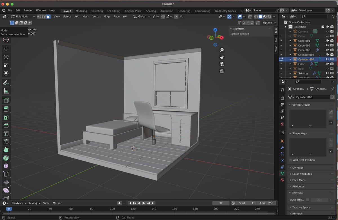Select solid viewport shading
The height and width of the screenshot is (220, 338).
pyautogui.click(x=261, y=17)
